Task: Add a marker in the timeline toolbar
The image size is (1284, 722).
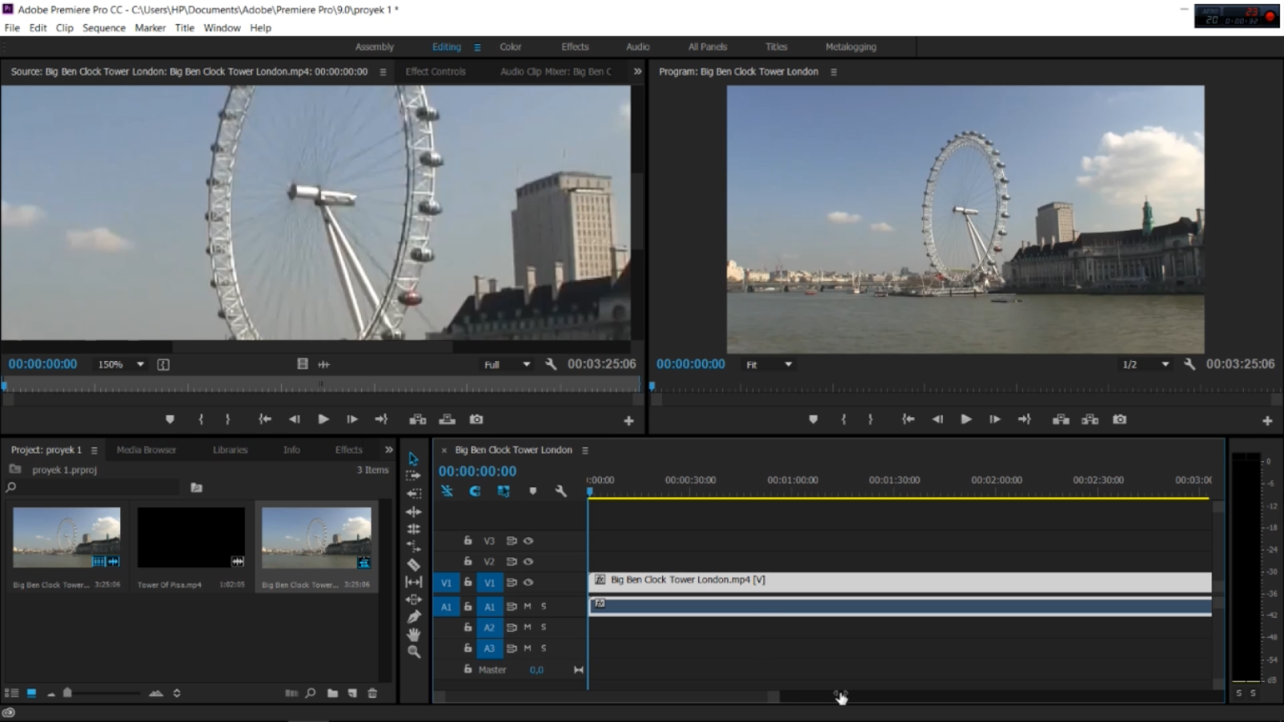Action: [533, 491]
